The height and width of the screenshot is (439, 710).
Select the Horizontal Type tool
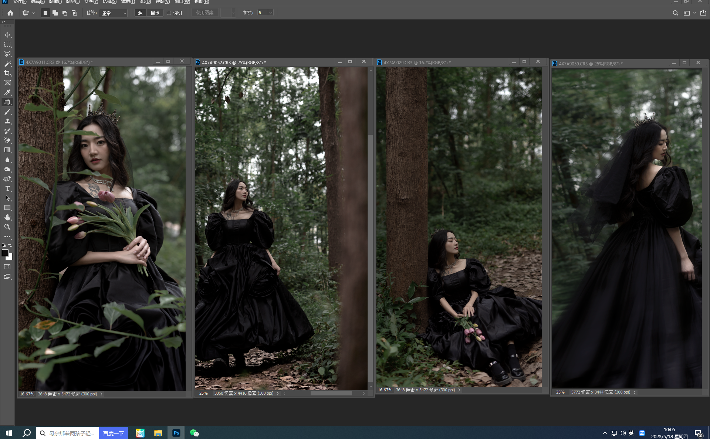tap(7, 188)
